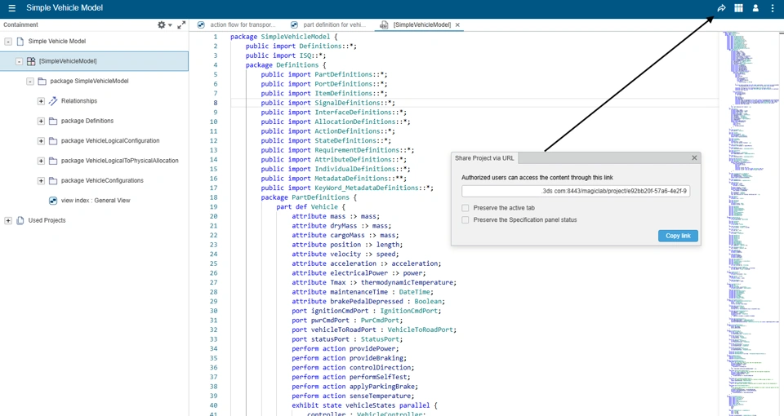784x416 pixels.
Task: Select view index : General View row
Action: (94, 201)
